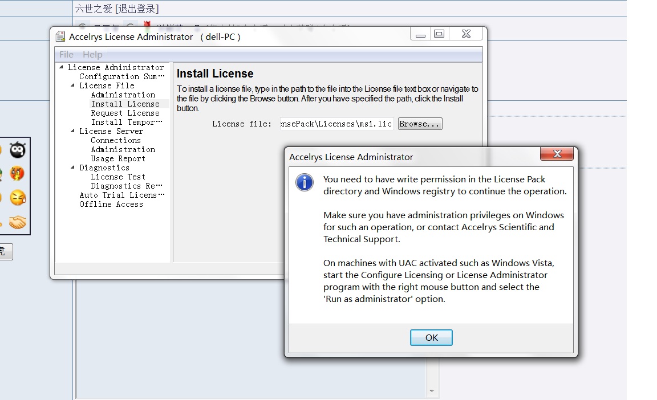Click the 退出登录 logout link
Viewport: 657px width, 400px height.
pyautogui.click(x=137, y=9)
